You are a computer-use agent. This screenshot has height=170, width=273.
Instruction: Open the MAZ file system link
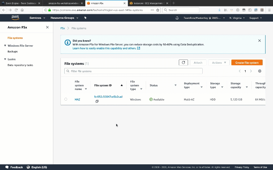pos(77,100)
